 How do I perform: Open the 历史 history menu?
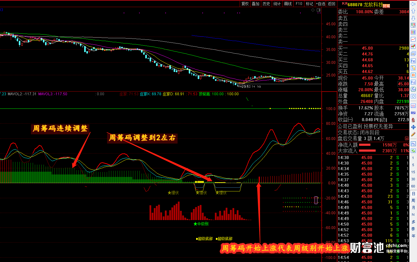(x=266, y=4)
